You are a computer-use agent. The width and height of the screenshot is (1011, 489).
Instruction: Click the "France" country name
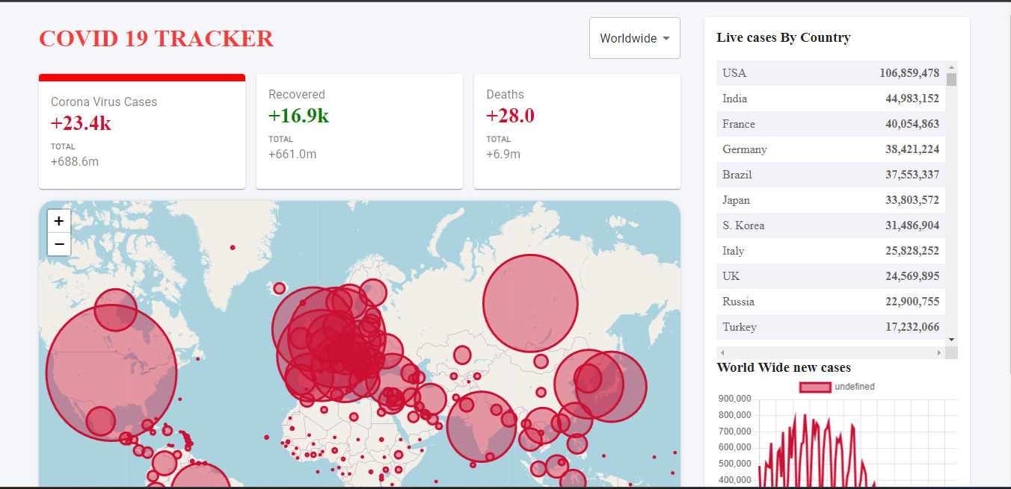coord(739,124)
